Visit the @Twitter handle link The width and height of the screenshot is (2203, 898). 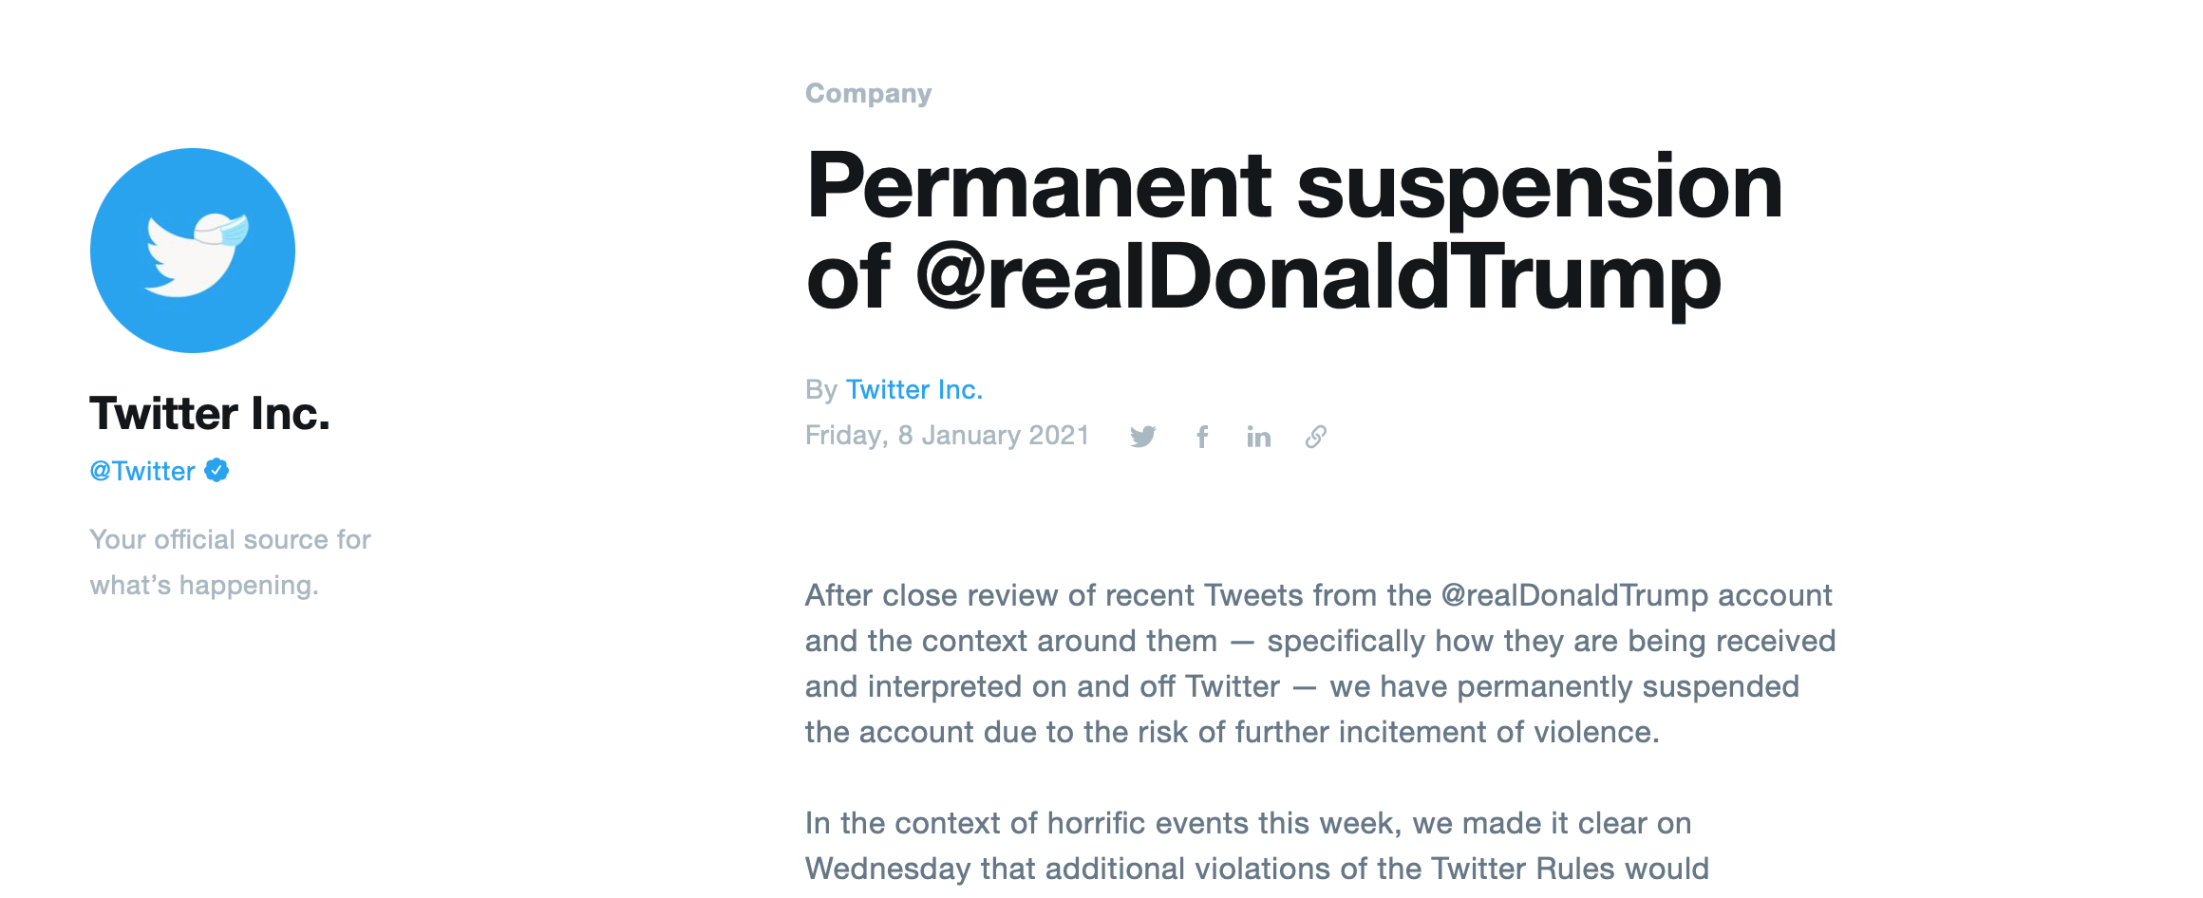click(142, 471)
